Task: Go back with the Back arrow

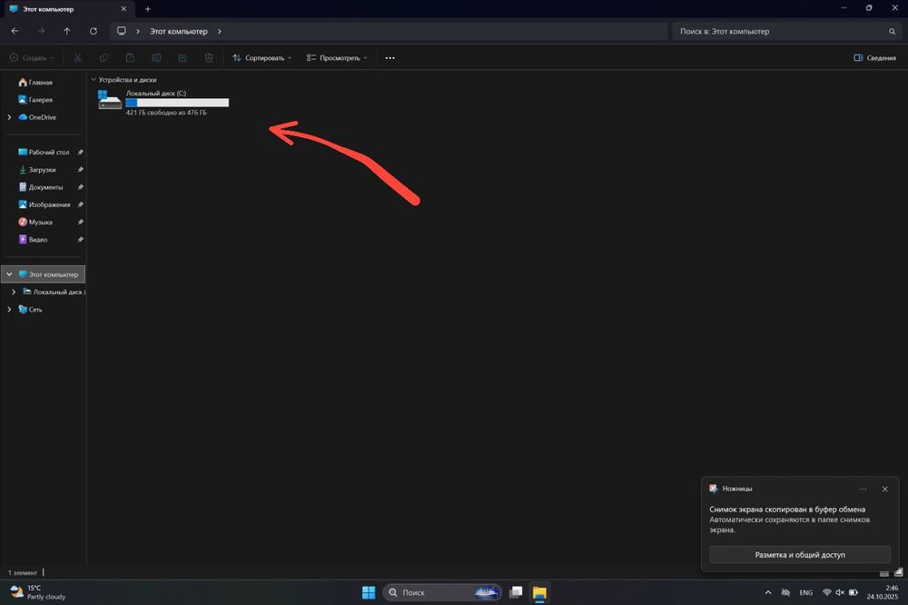Action: click(15, 31)
